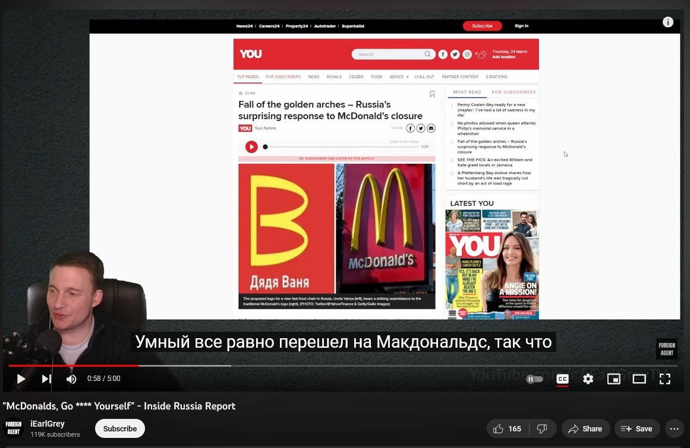Open the FOOD section
This screenshot has width=690, height=448.
(376, 77)
